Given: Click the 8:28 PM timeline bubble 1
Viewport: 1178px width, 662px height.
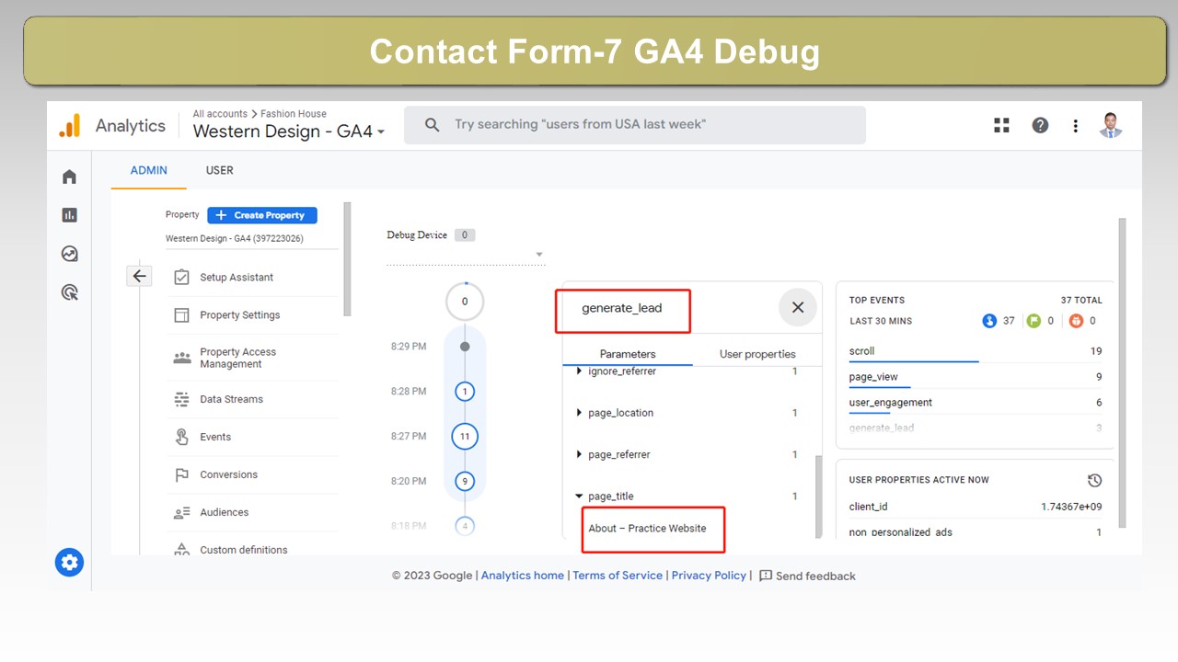Looking at the screenshot, I should tap(465, 392).
